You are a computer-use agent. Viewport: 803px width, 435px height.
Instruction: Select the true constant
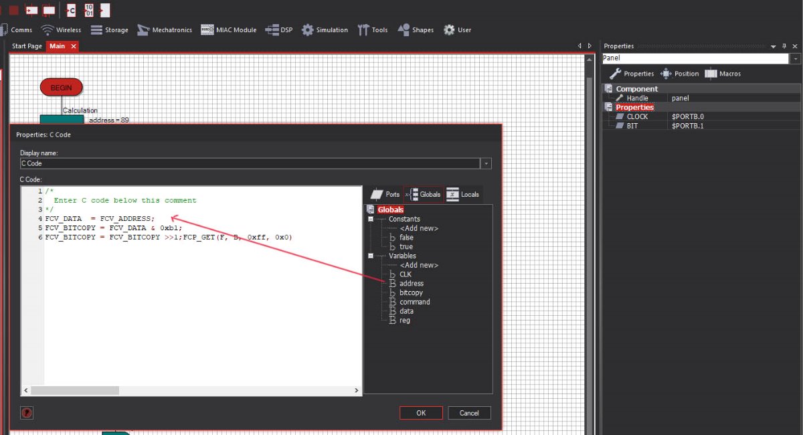pyautogui.click(x=406, y=246)
